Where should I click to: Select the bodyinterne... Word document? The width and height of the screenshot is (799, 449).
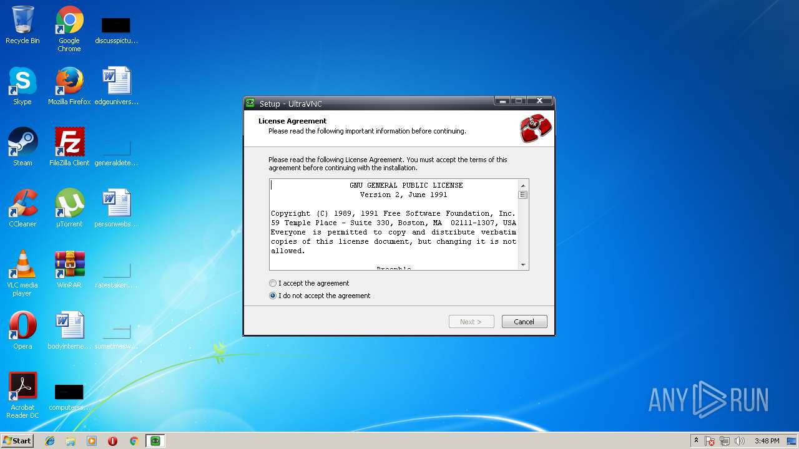[69, 331]
